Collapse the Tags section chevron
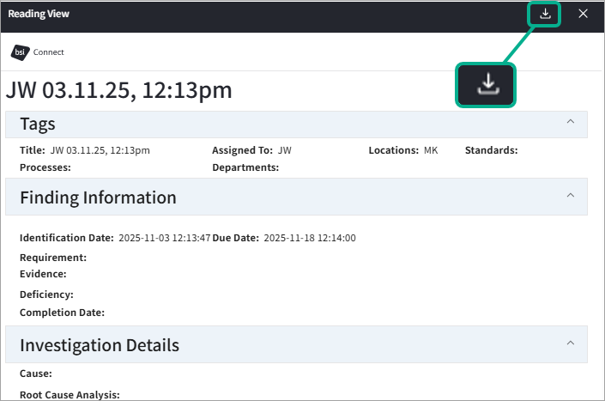605x401 pixels. coord(571,122)
